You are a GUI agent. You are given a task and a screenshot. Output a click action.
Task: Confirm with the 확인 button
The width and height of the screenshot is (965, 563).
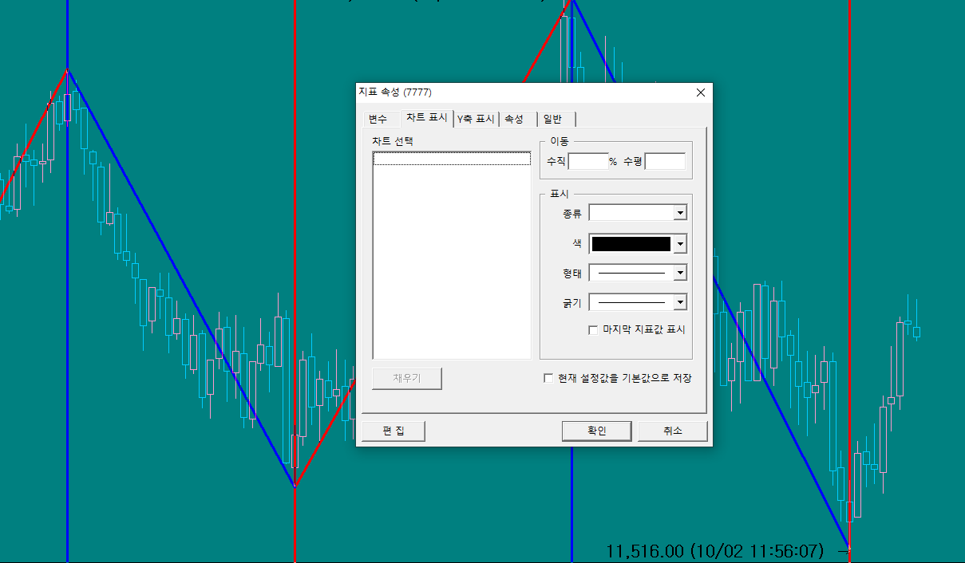(x=597, y=431)
